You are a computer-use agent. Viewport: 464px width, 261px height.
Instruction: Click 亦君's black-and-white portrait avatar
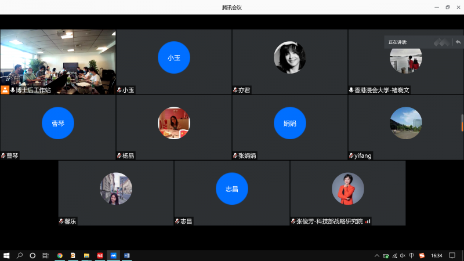coord(290,57)
